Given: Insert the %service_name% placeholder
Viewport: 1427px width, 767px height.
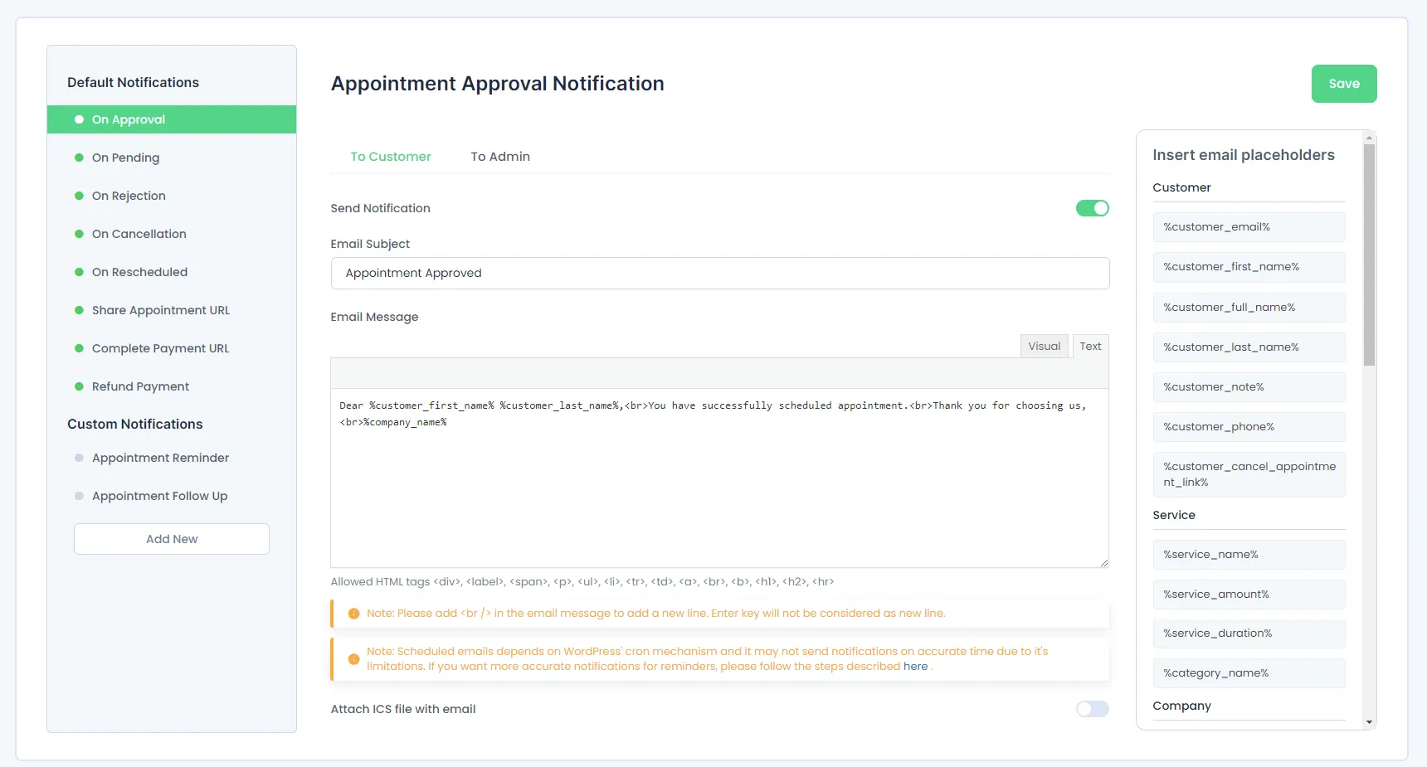Looking at the screenshot, I should pyautogui.click(x=1249, y=555).
